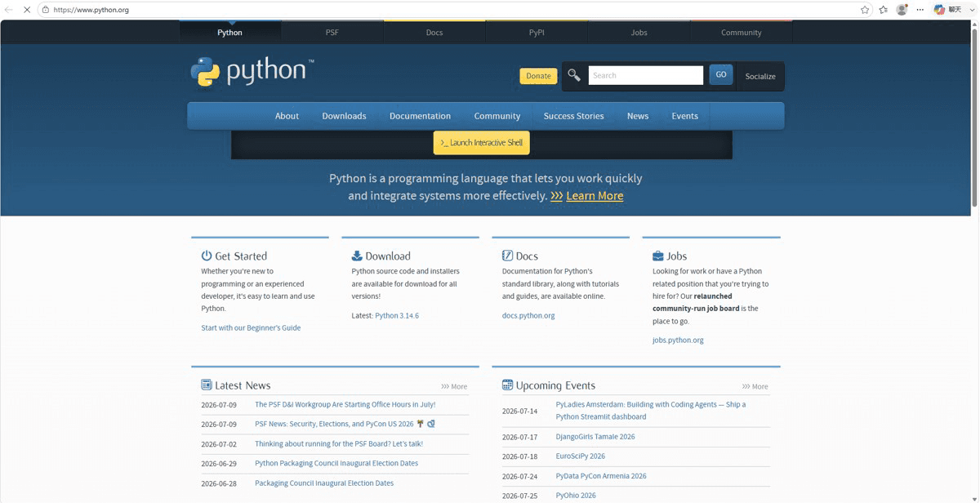
Task: Open the Community navigation menu
Action: click(x=497, y=116)
